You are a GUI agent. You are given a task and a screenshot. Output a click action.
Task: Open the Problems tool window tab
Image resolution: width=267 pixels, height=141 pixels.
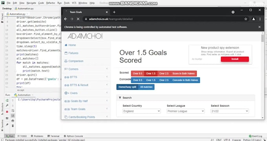37,136
